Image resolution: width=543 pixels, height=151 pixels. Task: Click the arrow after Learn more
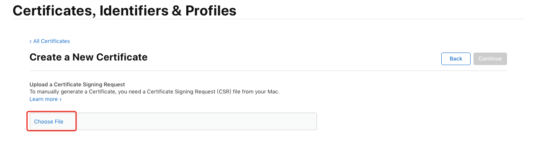point(60,99)
